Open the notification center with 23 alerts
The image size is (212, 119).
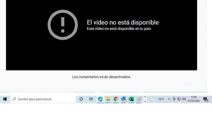coord(206,99)
